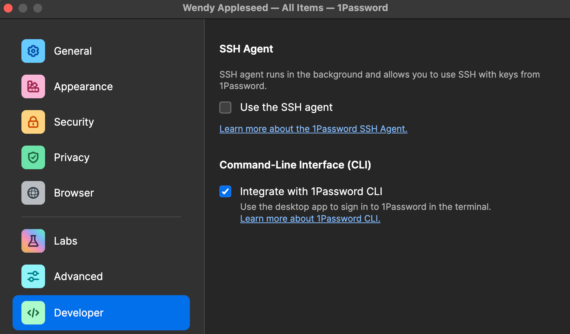
Task: Select the highlighted Developer section
Action: click(78, 313)
